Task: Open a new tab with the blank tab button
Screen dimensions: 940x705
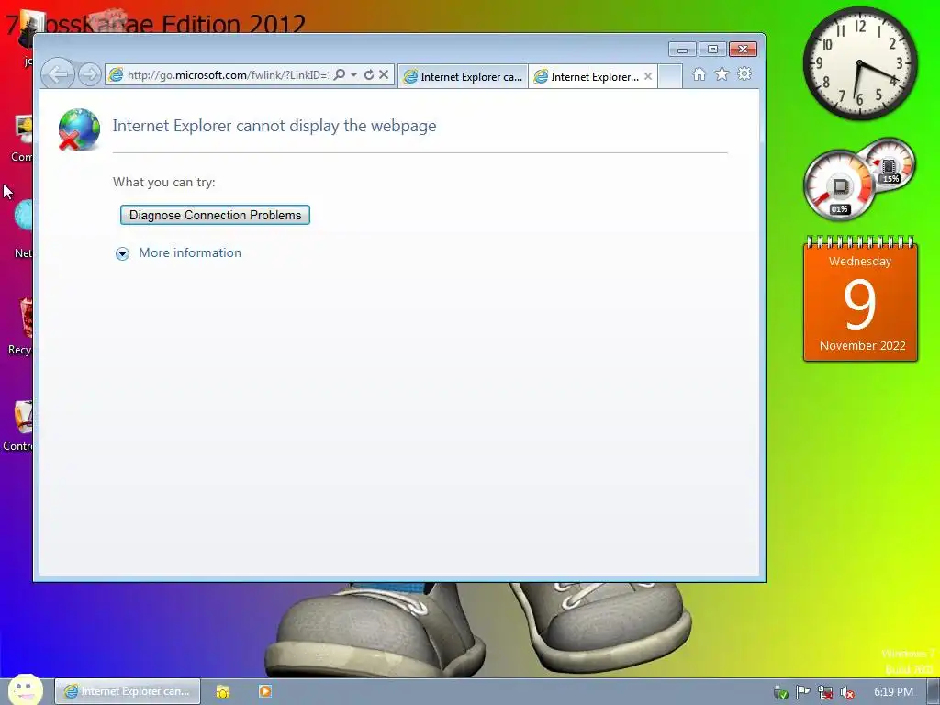Action: [x=670, y=77]
